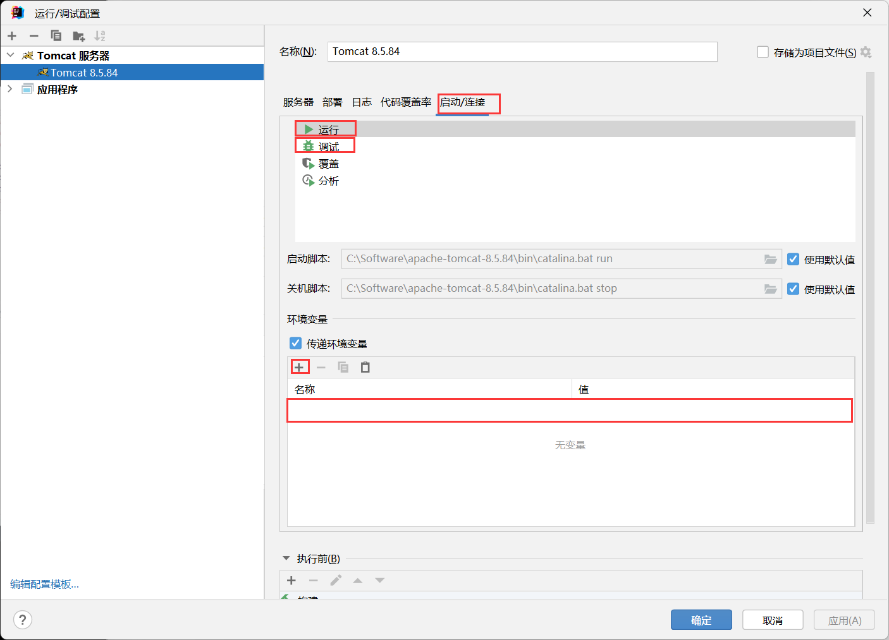Click the 取消 button

(x=773, y=620)
